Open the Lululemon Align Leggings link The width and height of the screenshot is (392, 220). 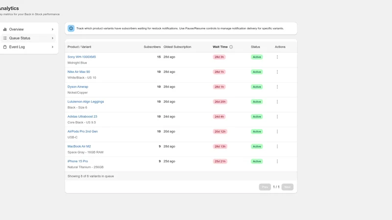coord(85,102)
